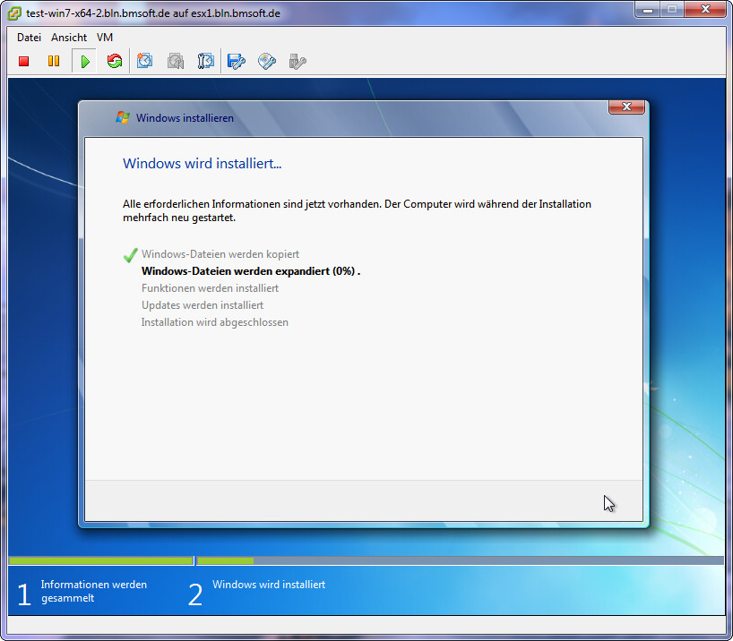Open the Ansicht menu
Screen dimensions: 733x641
(69, 38)
